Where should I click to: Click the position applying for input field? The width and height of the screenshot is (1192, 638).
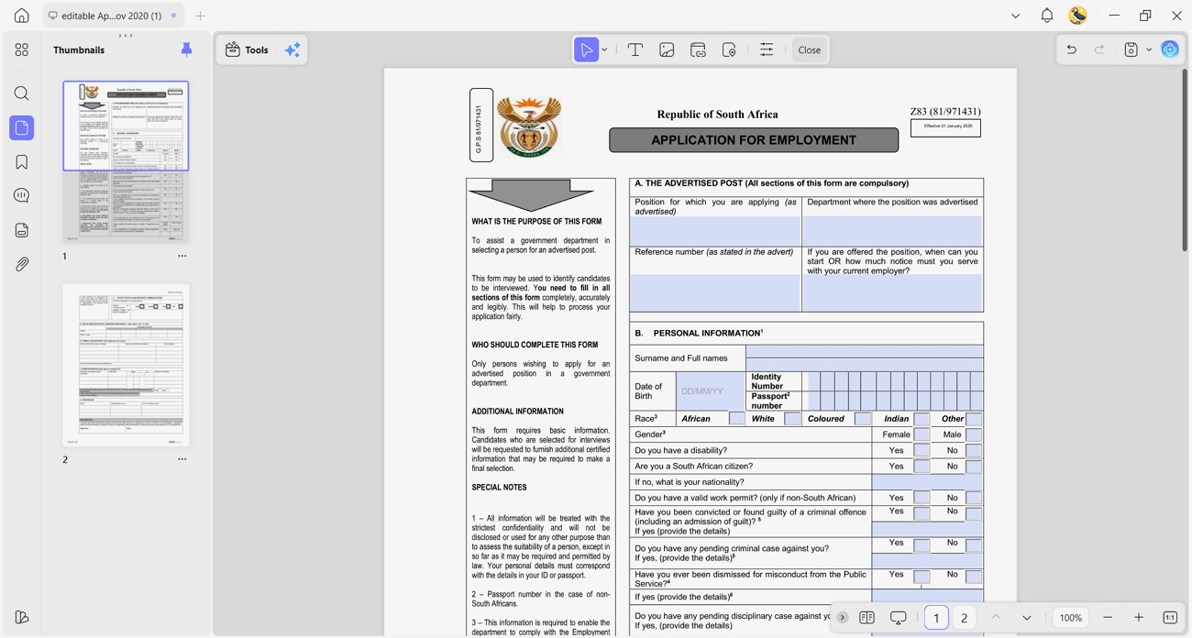(715, 231)
